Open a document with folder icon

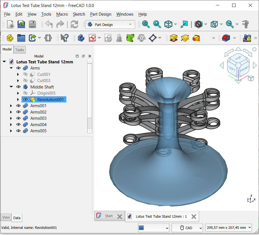coord(21,24)
